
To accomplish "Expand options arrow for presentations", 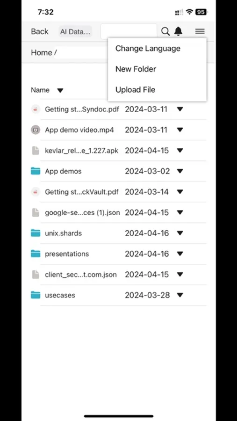I will tap(180, 254).
